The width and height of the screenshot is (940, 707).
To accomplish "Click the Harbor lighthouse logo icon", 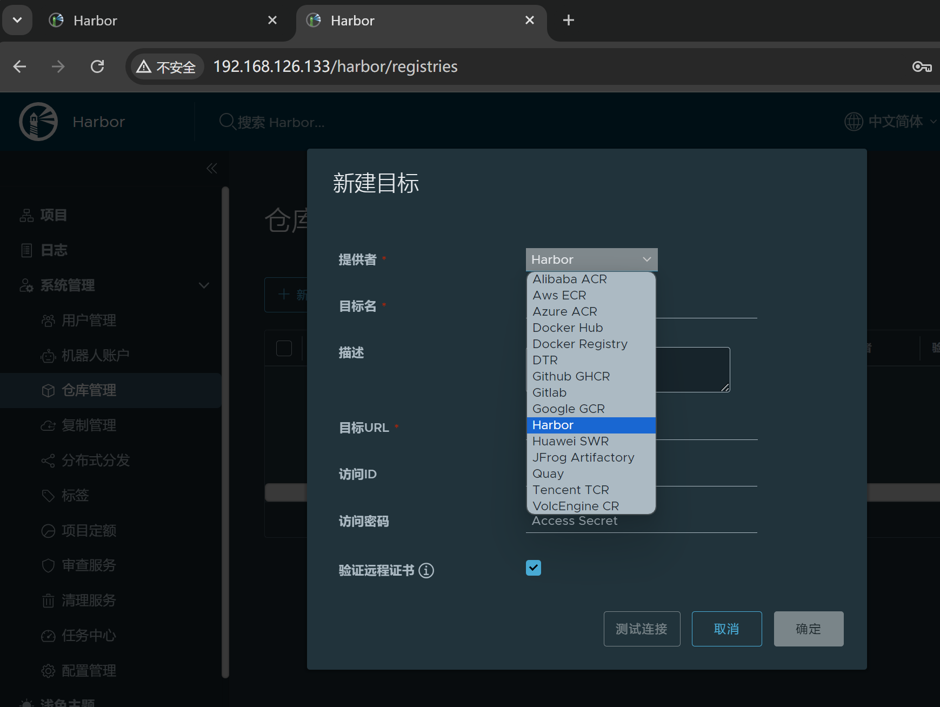I will coord(38,122).
